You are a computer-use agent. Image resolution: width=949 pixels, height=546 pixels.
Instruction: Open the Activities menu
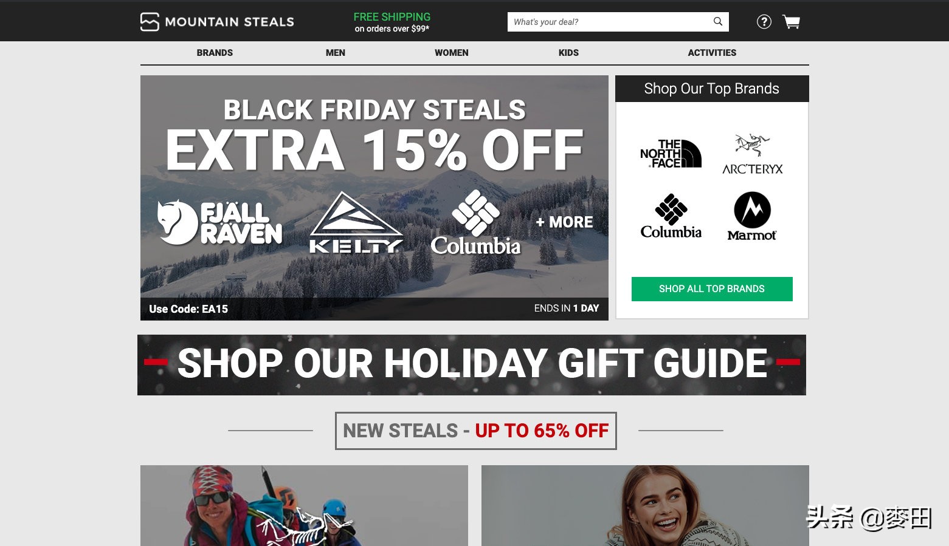point(712,53)
